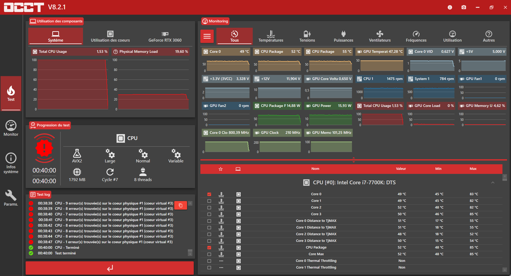Screen dimensions: 511x276
Task: Collapse the CPU [#0] Intel Core i7-7700K group
Action: coord(493,183)
